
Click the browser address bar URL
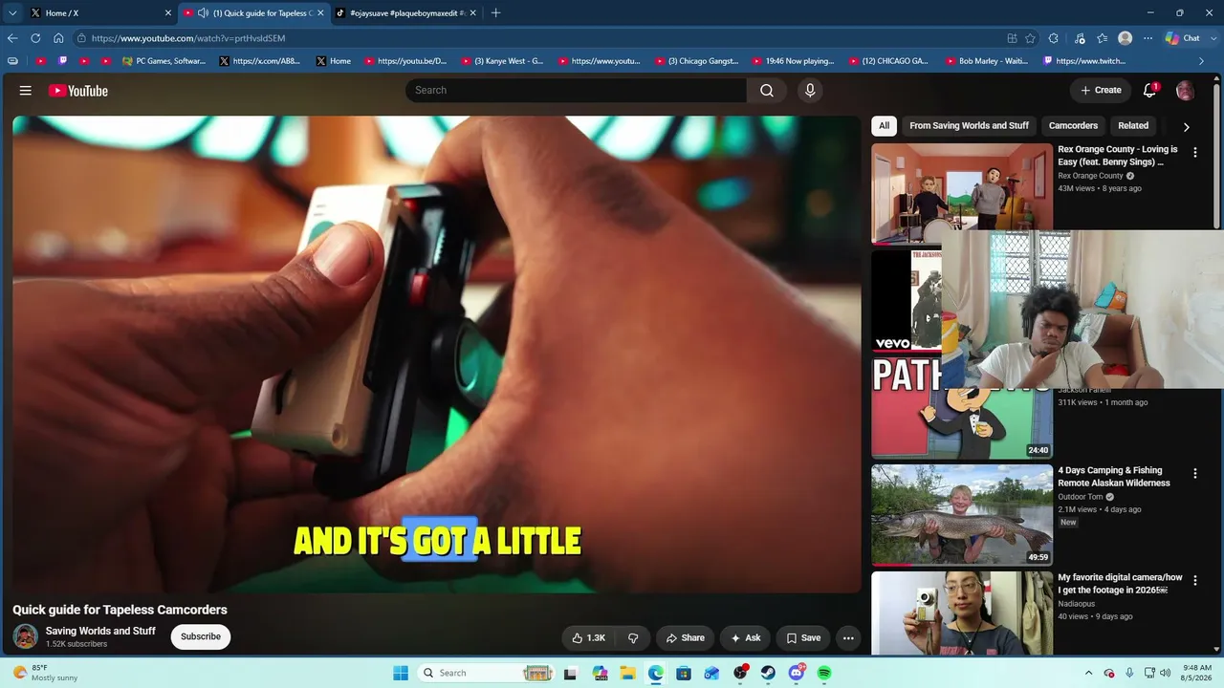pos(188,38)
